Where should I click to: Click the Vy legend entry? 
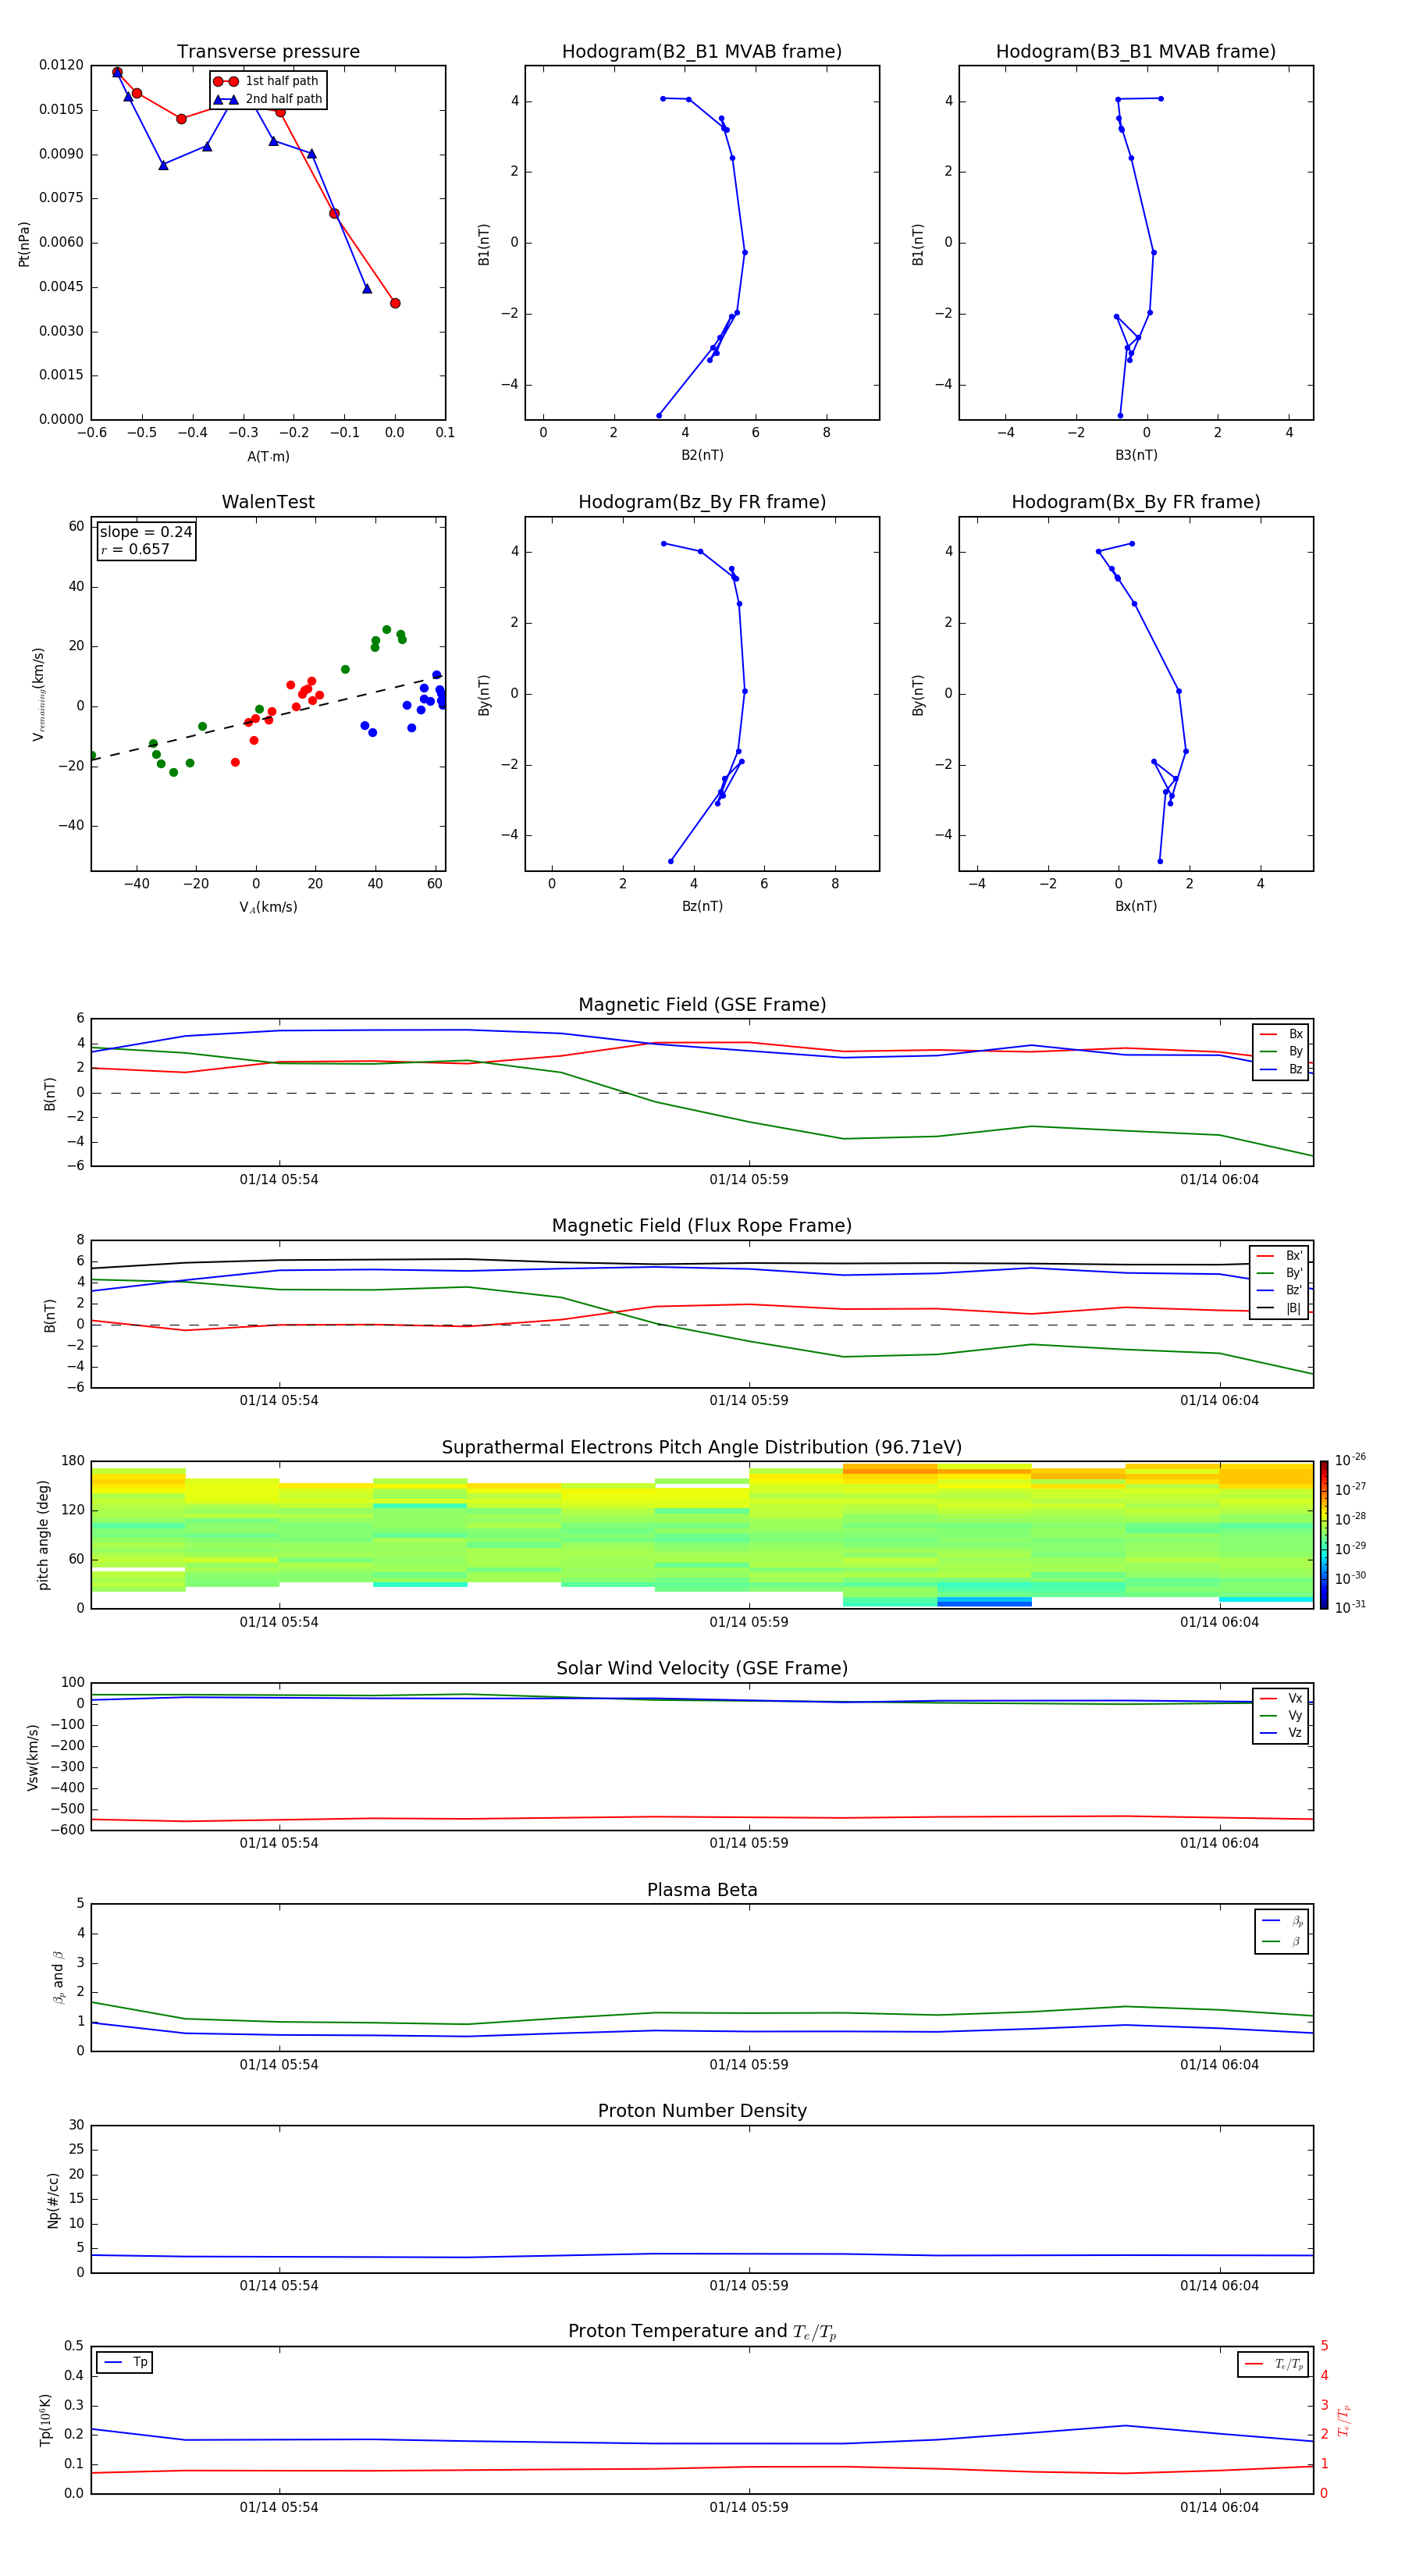1281,1715
